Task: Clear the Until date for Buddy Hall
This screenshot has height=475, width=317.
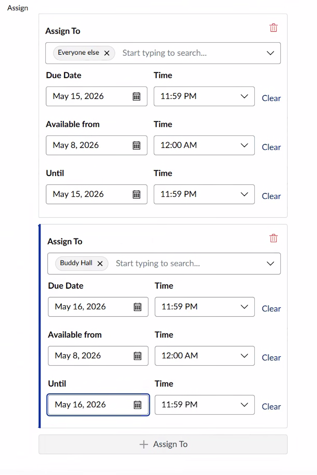Action: click(271, 406)
